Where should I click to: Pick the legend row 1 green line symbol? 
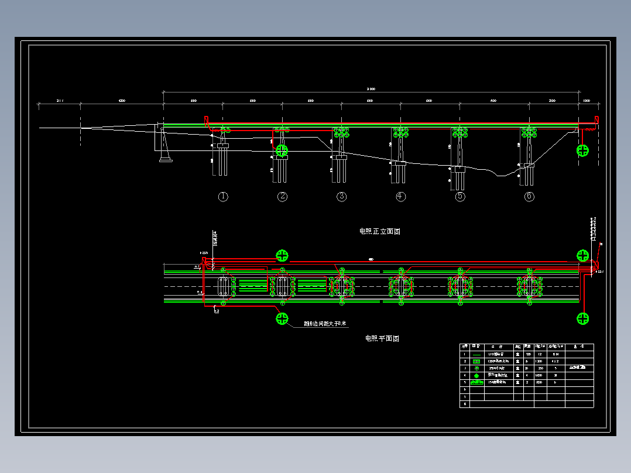click(476, 355)
